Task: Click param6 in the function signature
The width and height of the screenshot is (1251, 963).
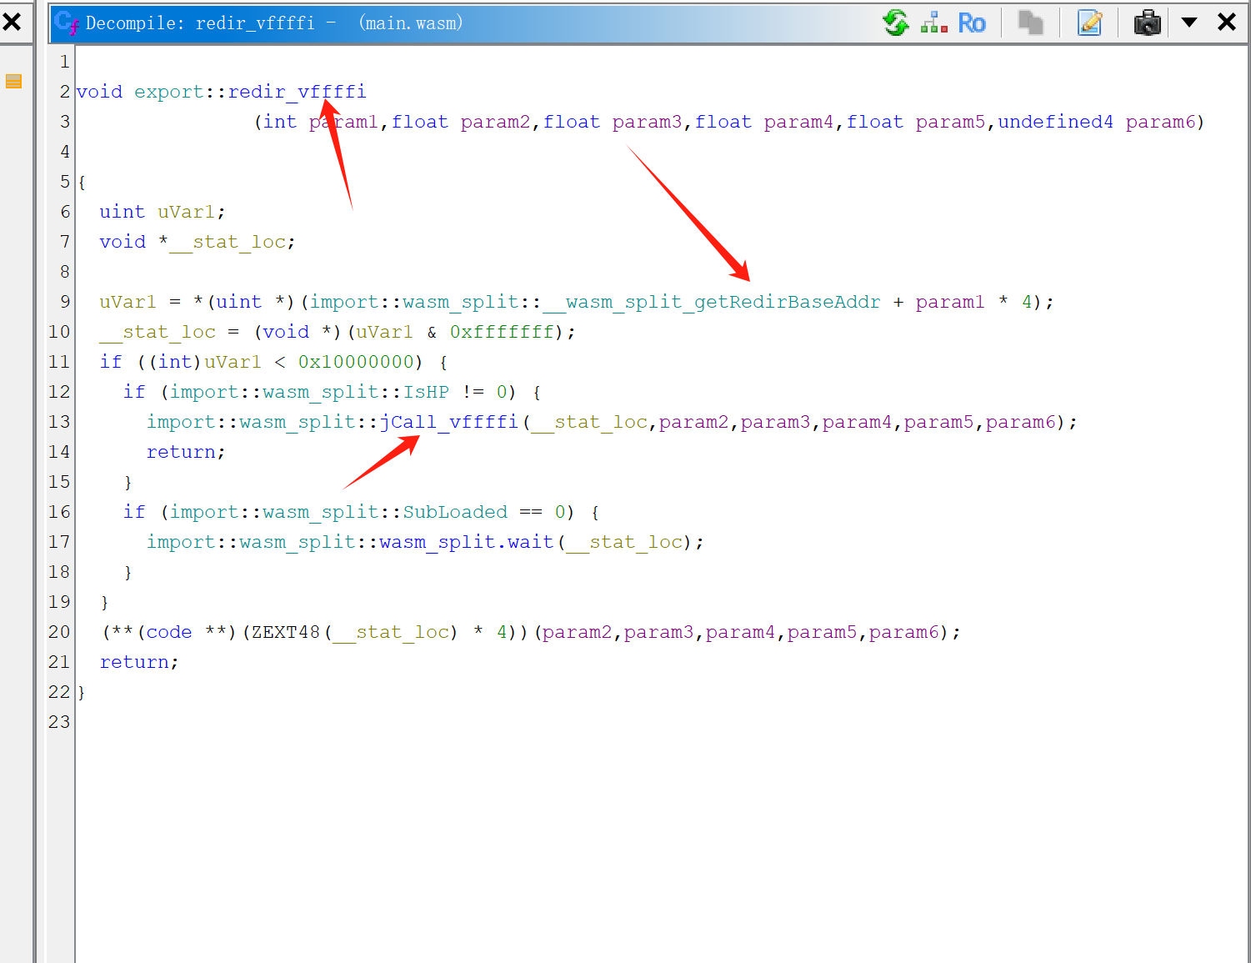Action: (1160, 122)
